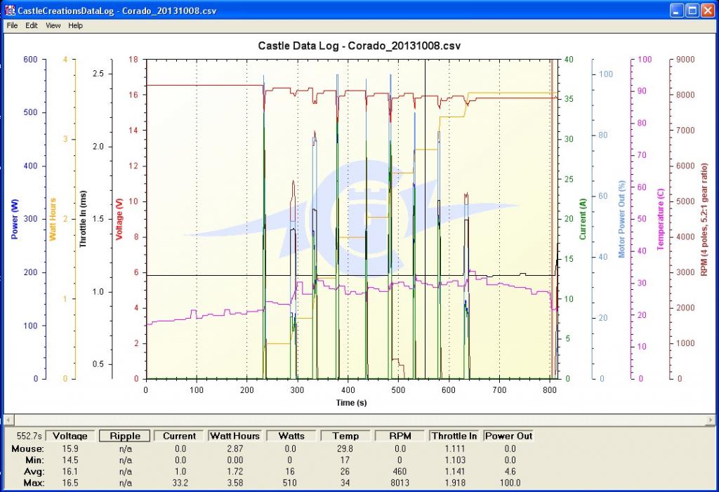Hide the Watts data series
The width and height of the screenshot is (719, 492).
tap(291, 436)
